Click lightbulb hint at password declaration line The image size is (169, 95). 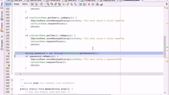click(9, 53)
